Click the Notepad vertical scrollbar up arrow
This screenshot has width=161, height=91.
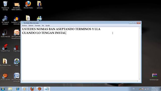point(140,28)
